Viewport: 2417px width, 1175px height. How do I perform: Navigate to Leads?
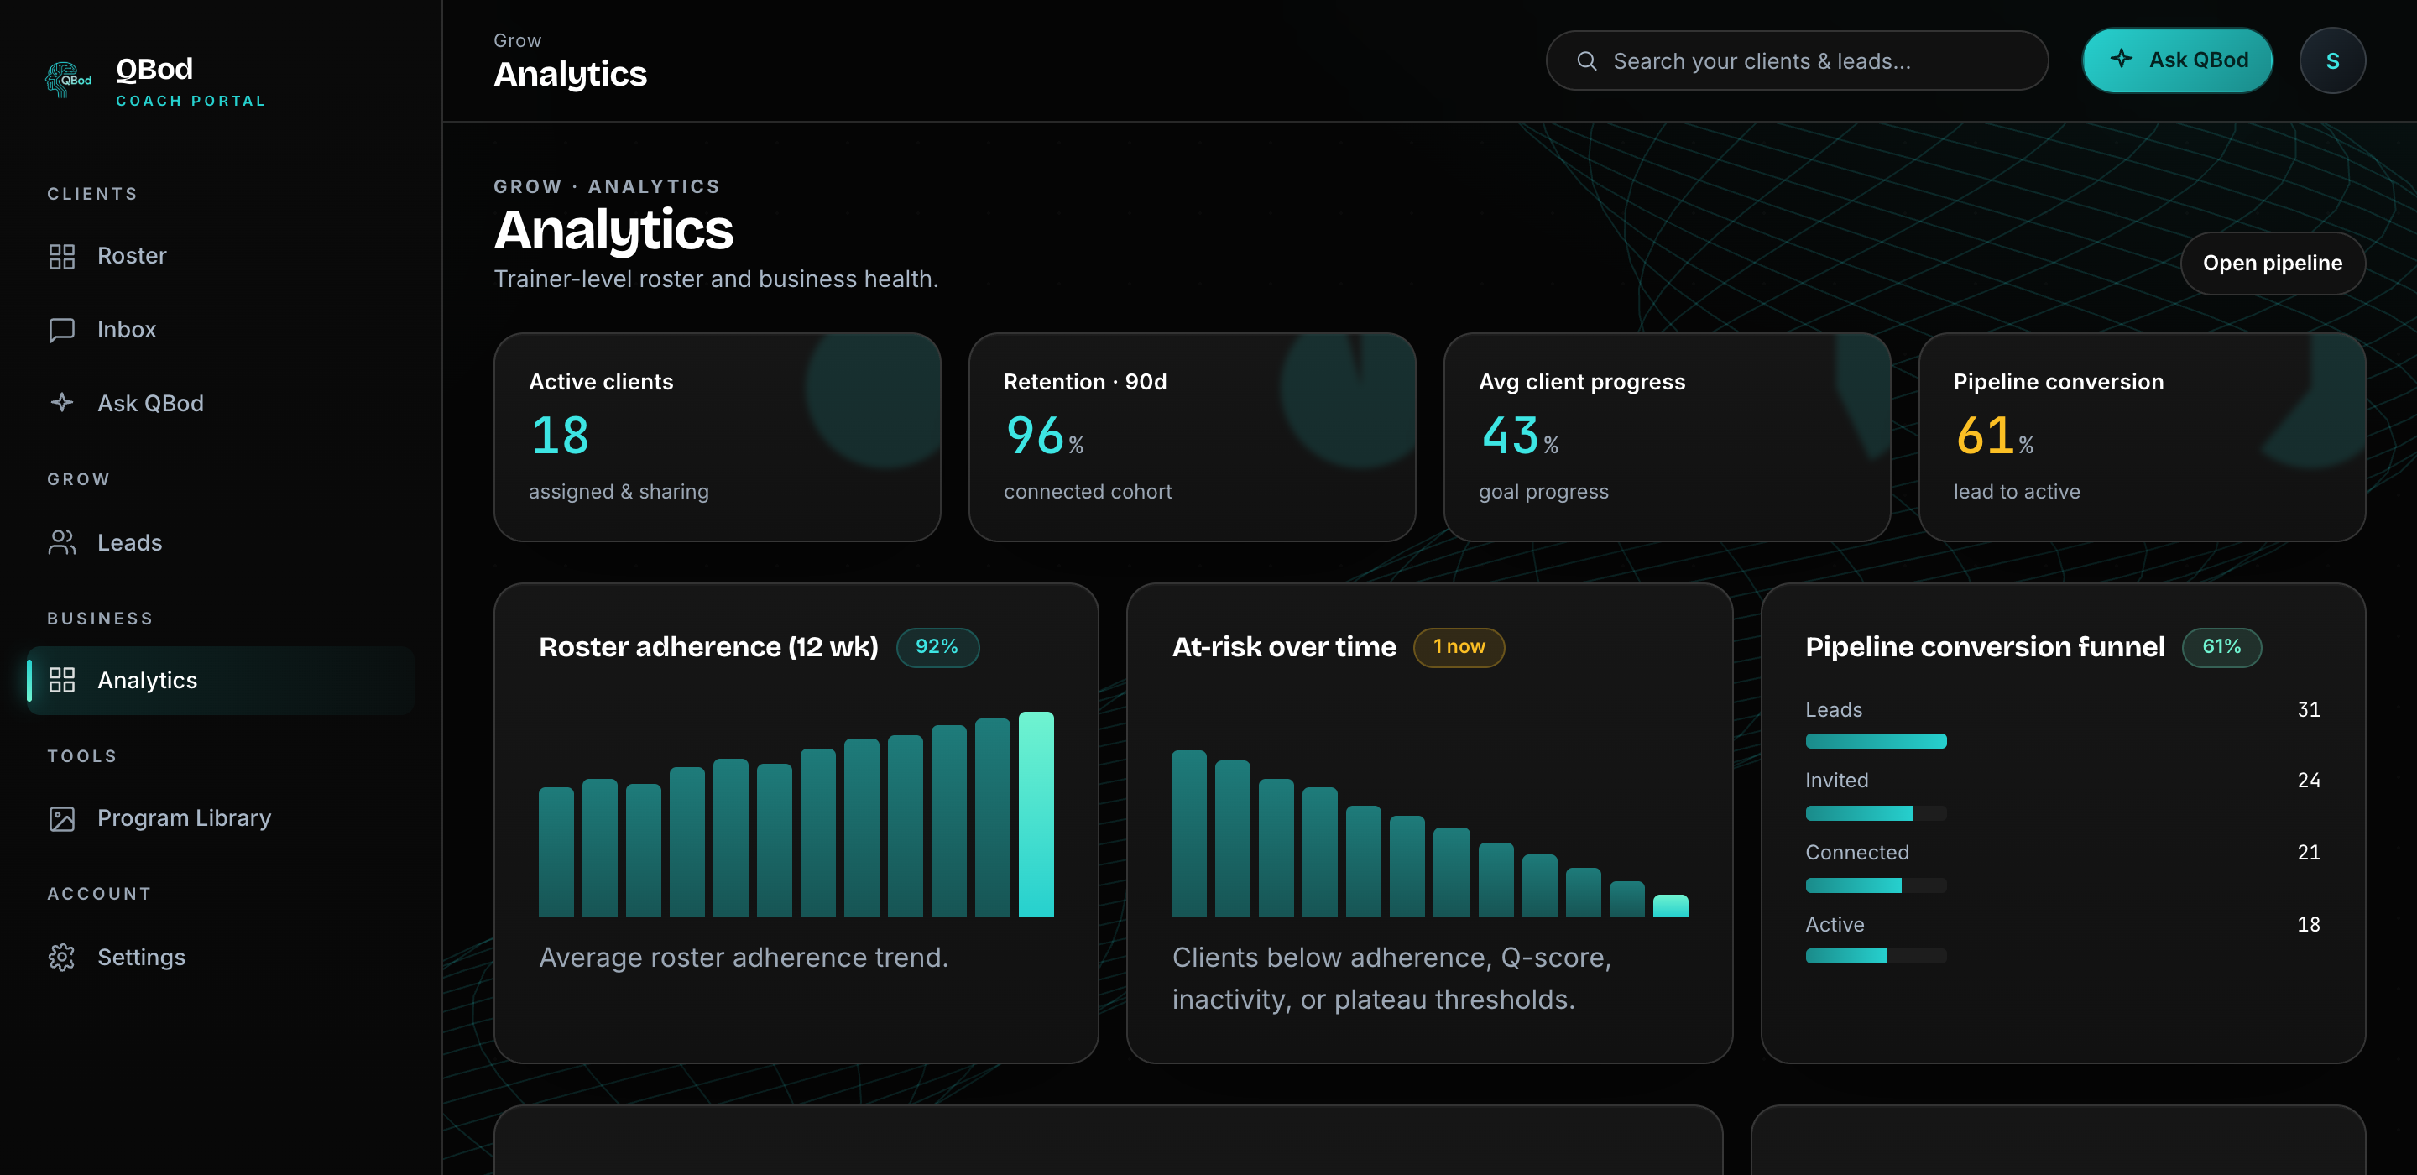[x=222, y=542]
